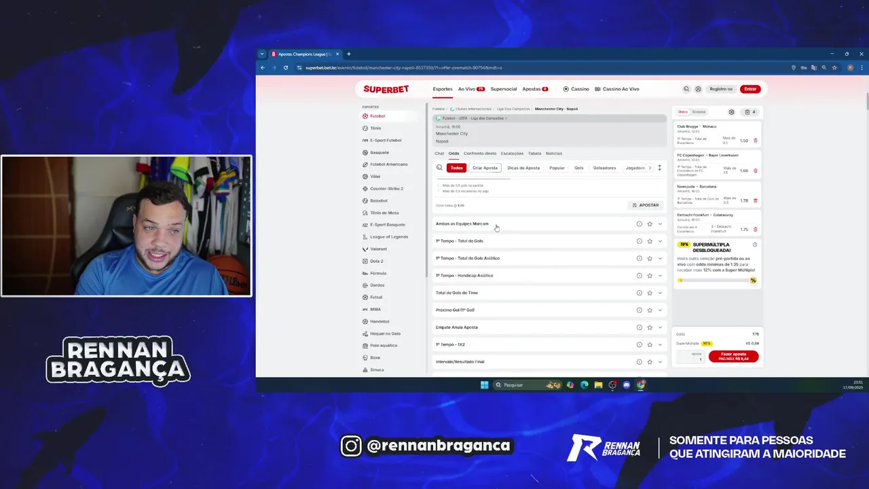
Task: Select Basquete in the sports sidebar
Action: (x=380, y=152)
